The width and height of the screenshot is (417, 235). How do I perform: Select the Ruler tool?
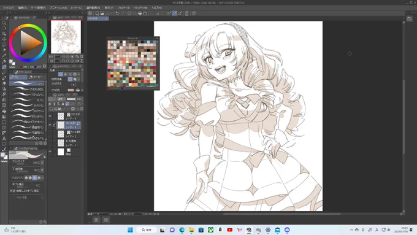click(x=4, y=133)
